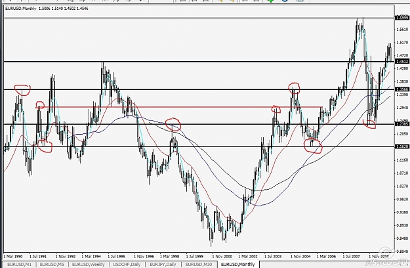Click the 1.4280 price scale value
The image size is (410, 268).
402,68
